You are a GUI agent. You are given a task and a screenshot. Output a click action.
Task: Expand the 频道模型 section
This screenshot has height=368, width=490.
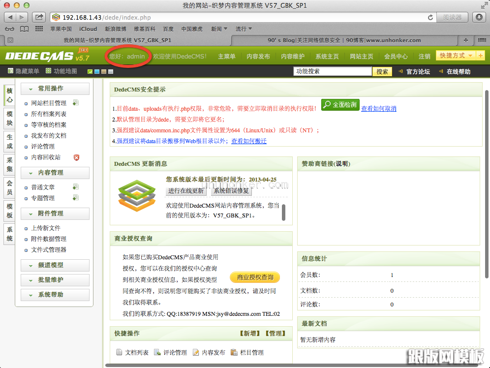pyautogui.click(x=55, y=265)
